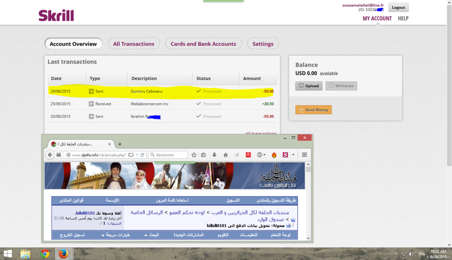
Task: Open the dropdown arrow right of the S icon
Action: 293,155
